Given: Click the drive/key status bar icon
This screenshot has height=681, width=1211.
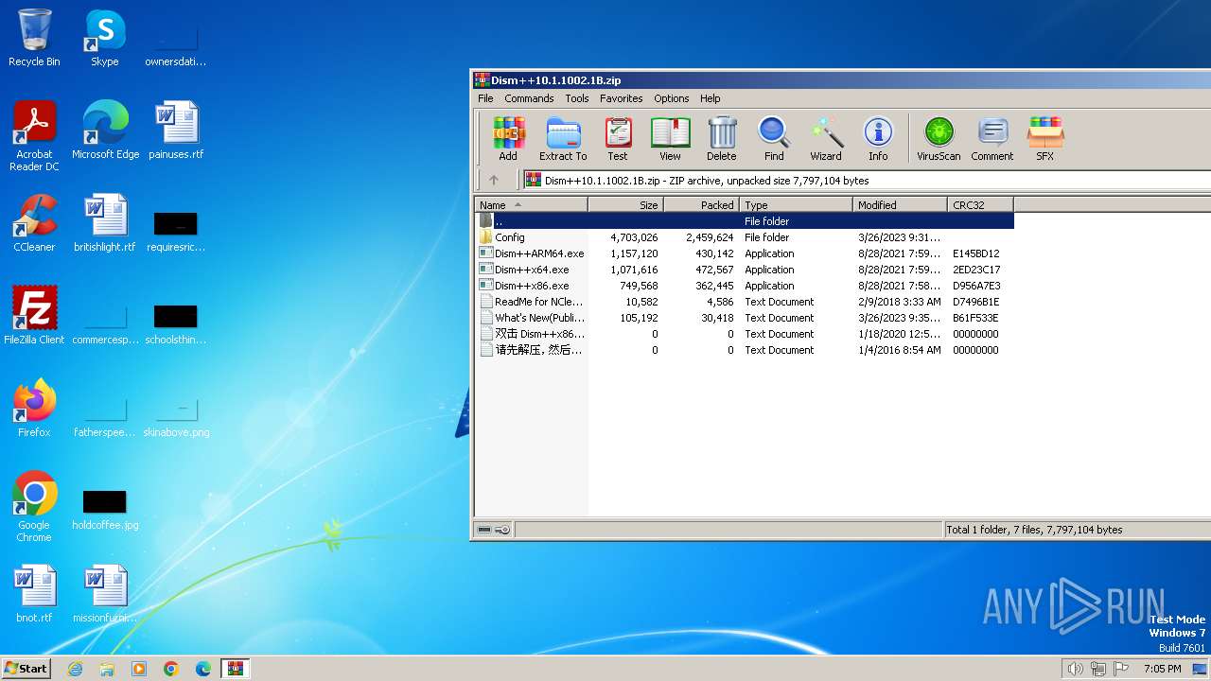Looking at the screenshot, I should pyautogui.click(x=493, y=530).
